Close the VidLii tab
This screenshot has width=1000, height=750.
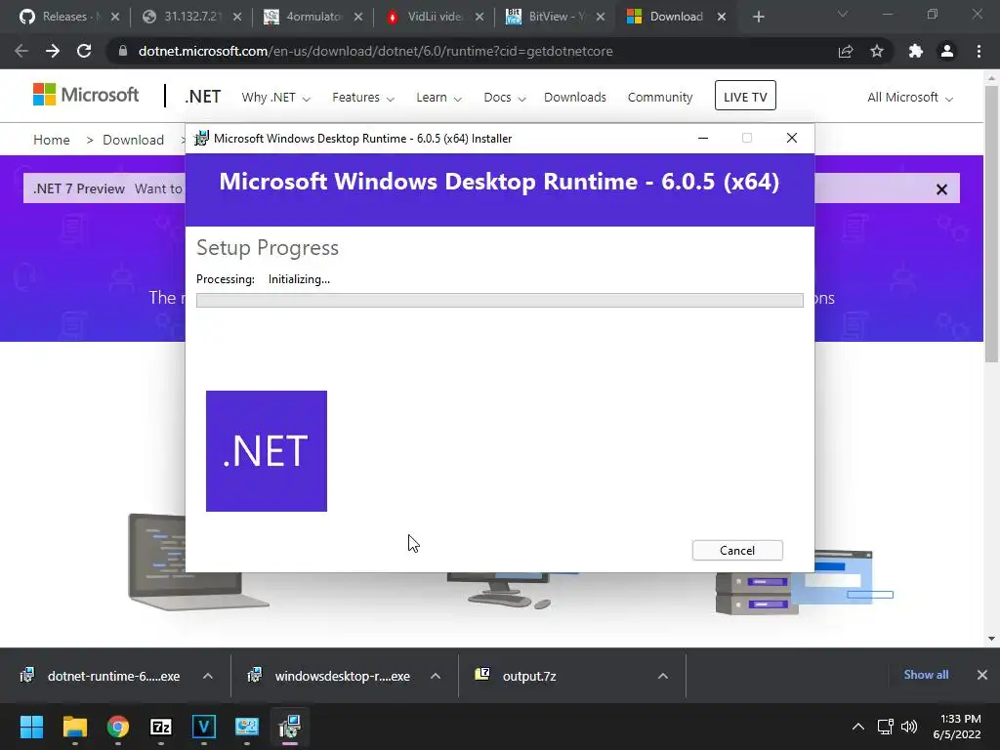click(x=479, y=18)
